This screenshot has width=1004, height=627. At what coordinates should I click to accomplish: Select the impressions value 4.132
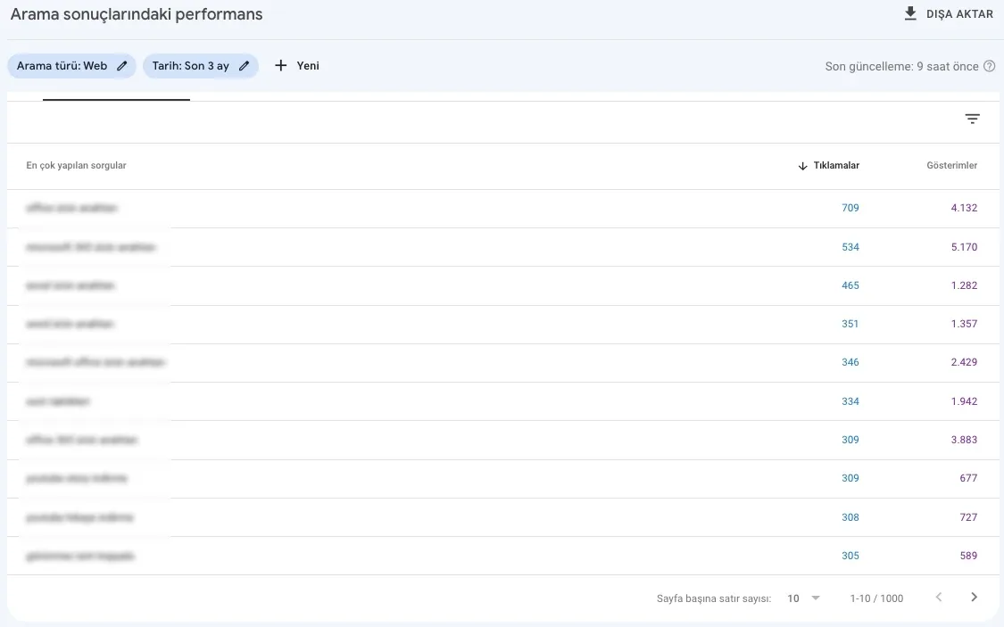click(x=965, y=208)
